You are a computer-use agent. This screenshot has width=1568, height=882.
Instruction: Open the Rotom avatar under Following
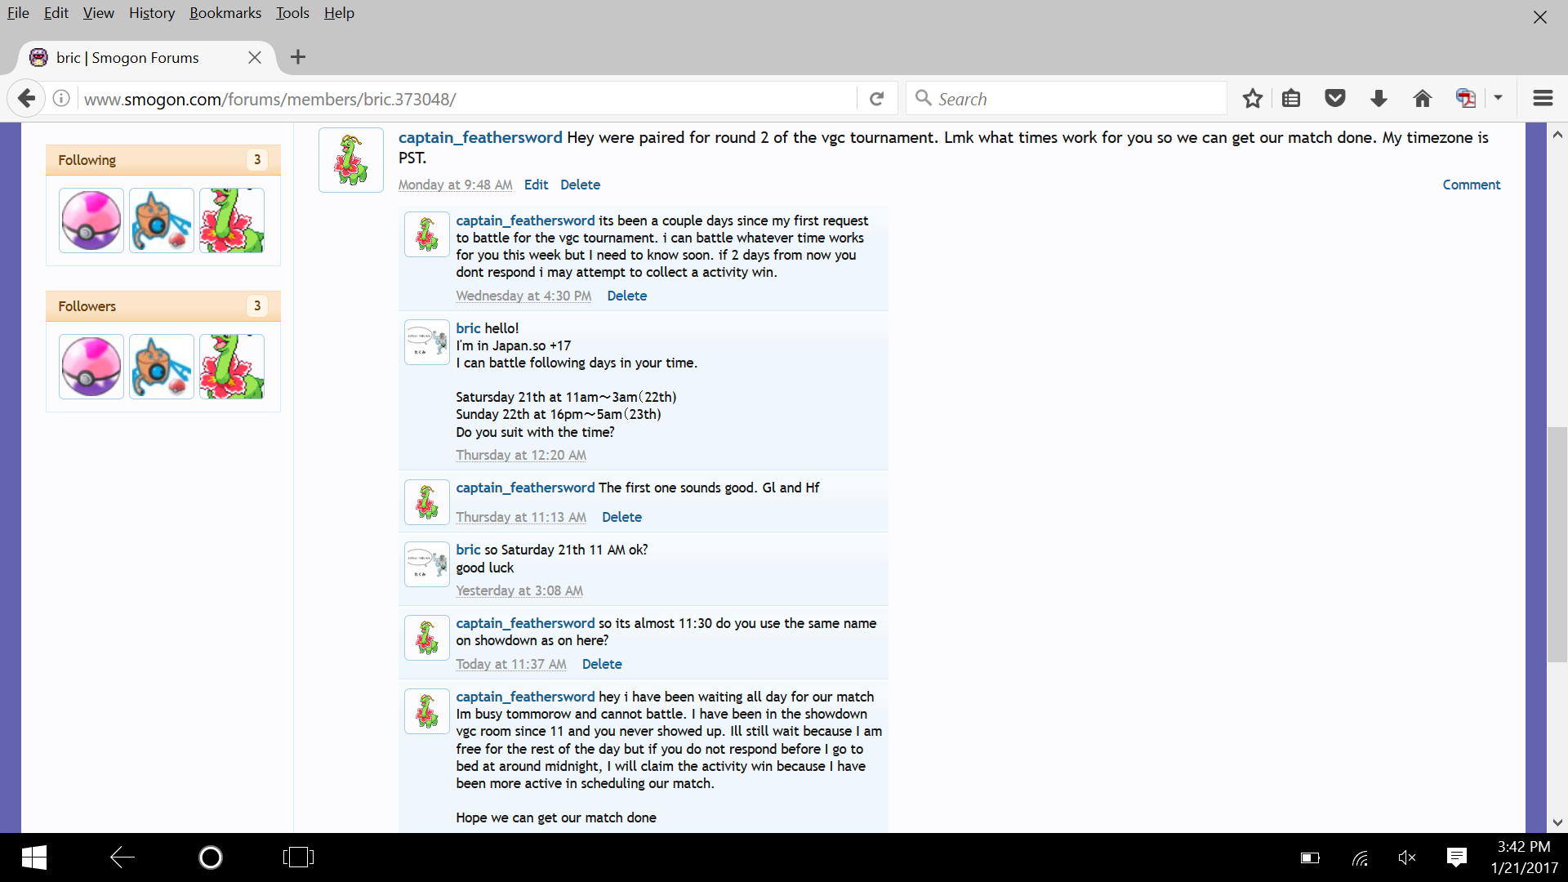(162, 220)
